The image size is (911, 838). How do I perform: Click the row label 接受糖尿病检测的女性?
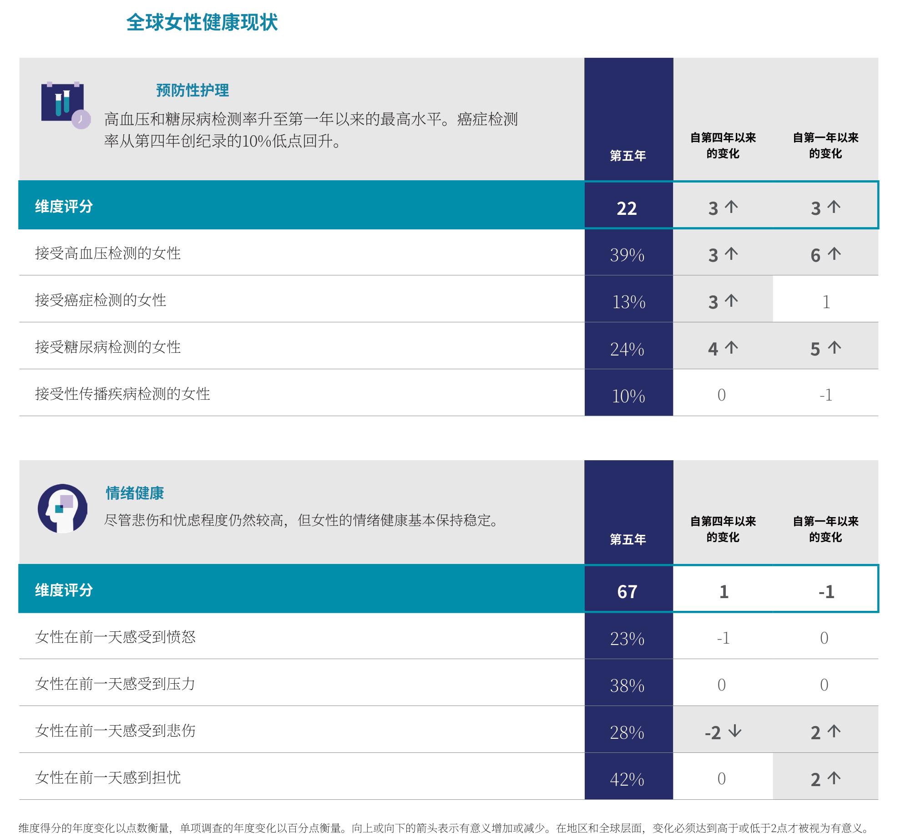click(108, 347)
